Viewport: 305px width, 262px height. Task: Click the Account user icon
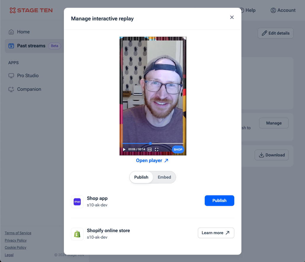(x=273, y=10)
